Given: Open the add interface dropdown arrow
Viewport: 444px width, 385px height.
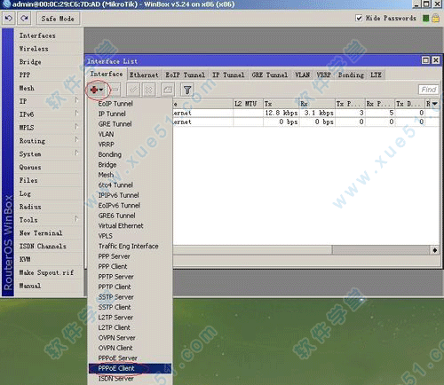Looking at the screenshot, I should (101, 90).
